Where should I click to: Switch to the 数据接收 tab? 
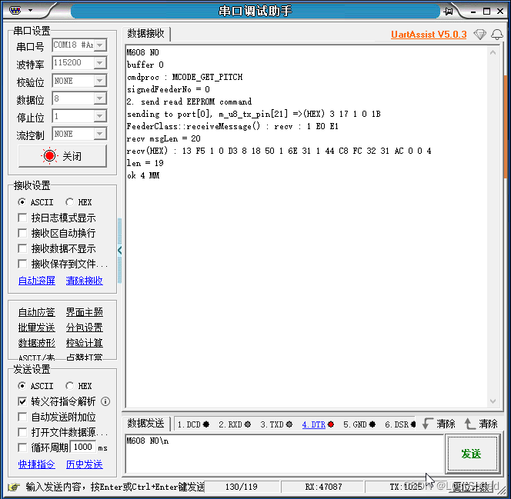point(145,34)
